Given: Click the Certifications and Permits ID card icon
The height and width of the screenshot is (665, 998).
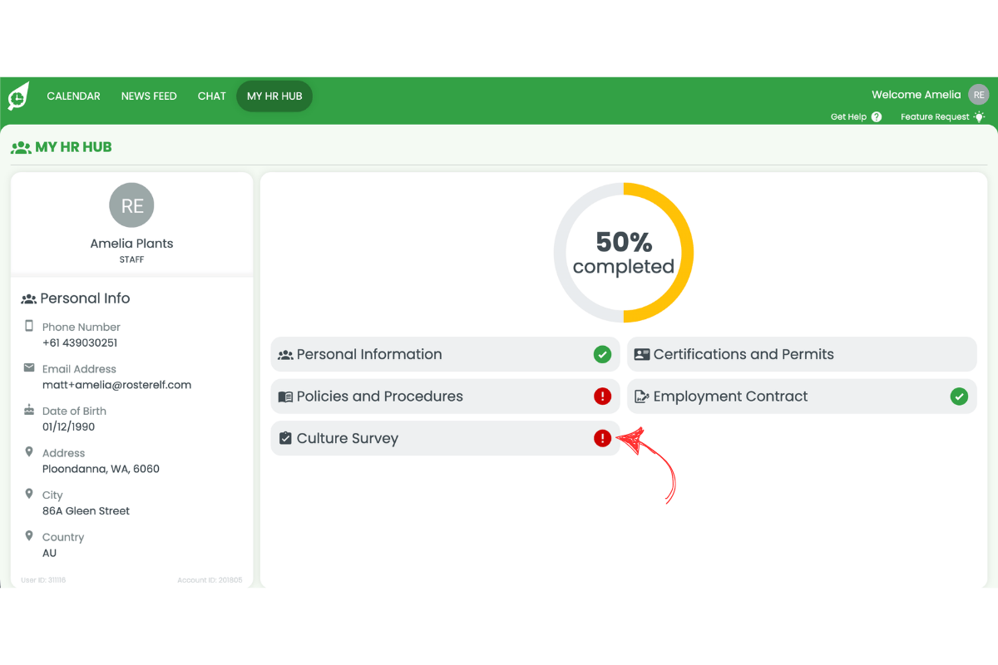Looking at the screenshot, I should coord(643,354).
